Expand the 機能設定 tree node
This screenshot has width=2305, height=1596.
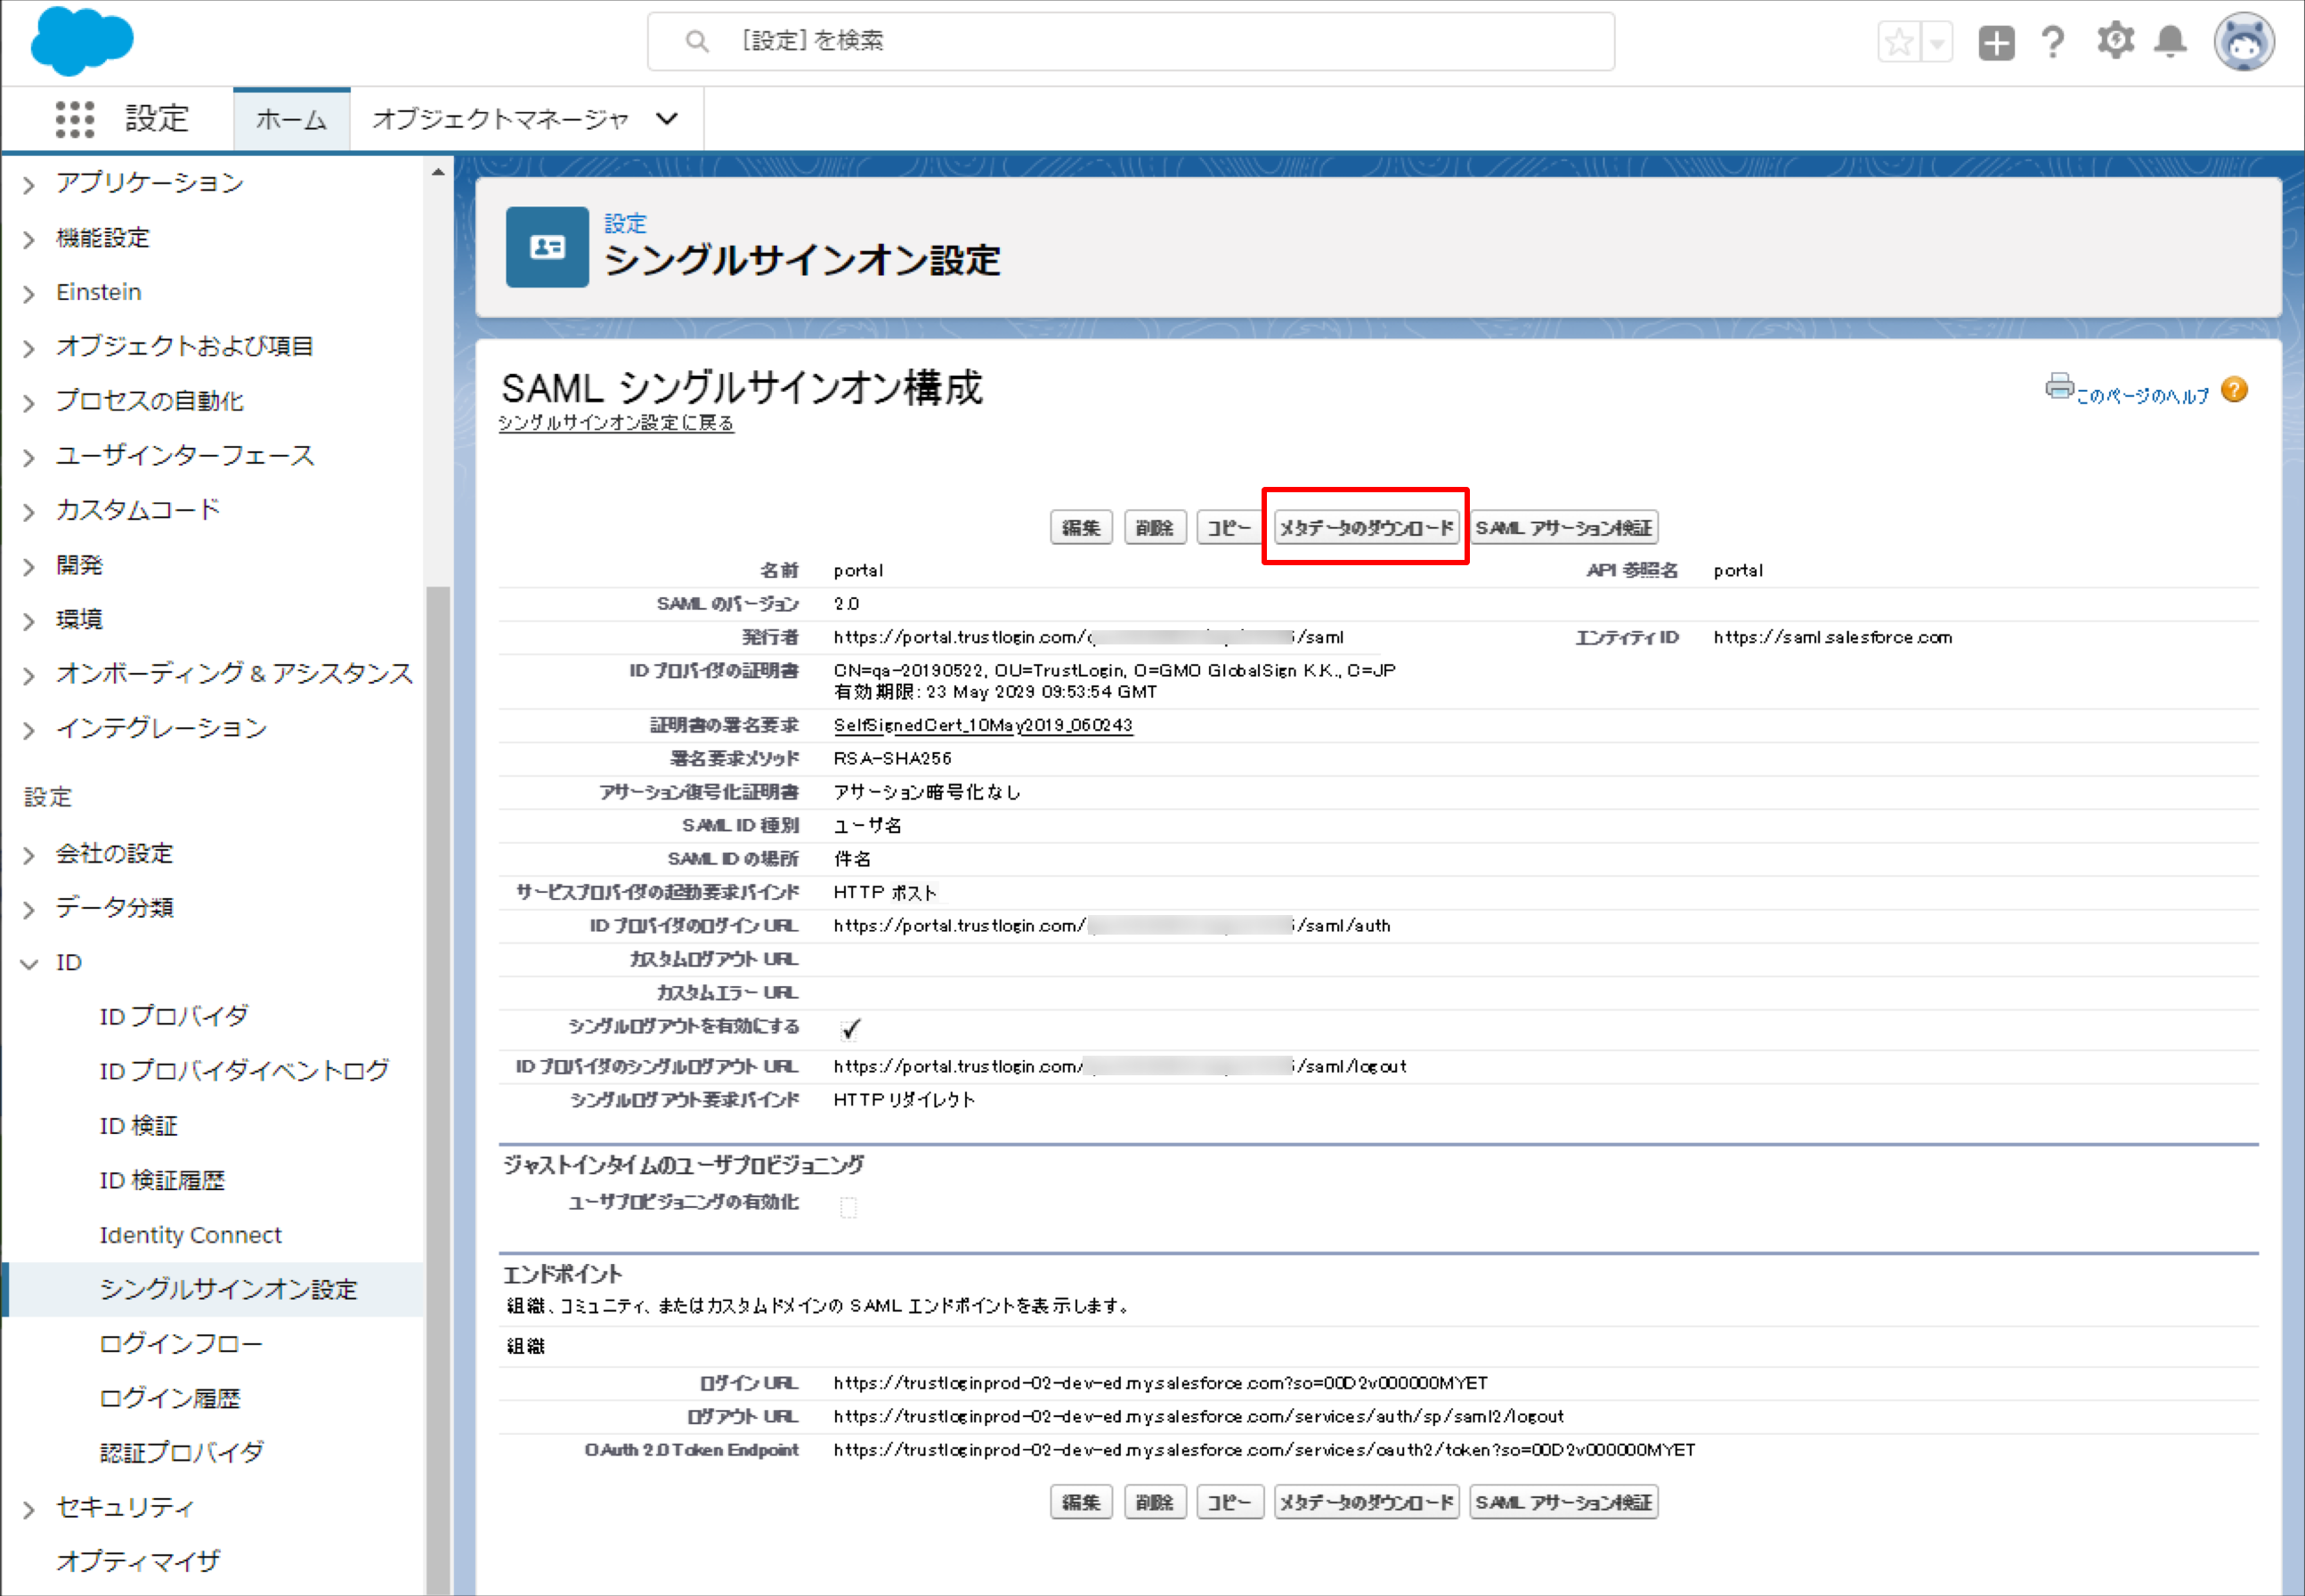30,239
